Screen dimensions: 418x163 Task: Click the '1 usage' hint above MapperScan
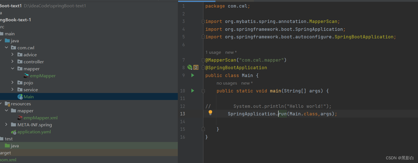pyautogui.click(x=213, y=52)
